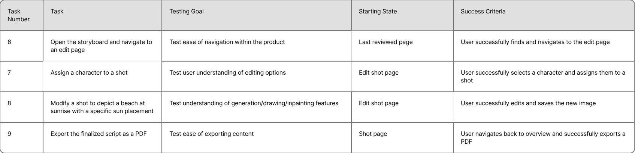The width and height of the screenshot is (635, 153).
Task: Click the "Test ease of exporting content" cell
Action: point(211,134)
